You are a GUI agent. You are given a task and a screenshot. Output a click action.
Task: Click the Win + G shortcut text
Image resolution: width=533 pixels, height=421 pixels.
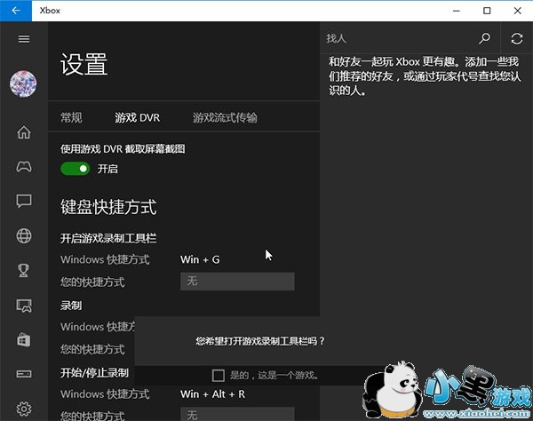[x=200, y=259]
